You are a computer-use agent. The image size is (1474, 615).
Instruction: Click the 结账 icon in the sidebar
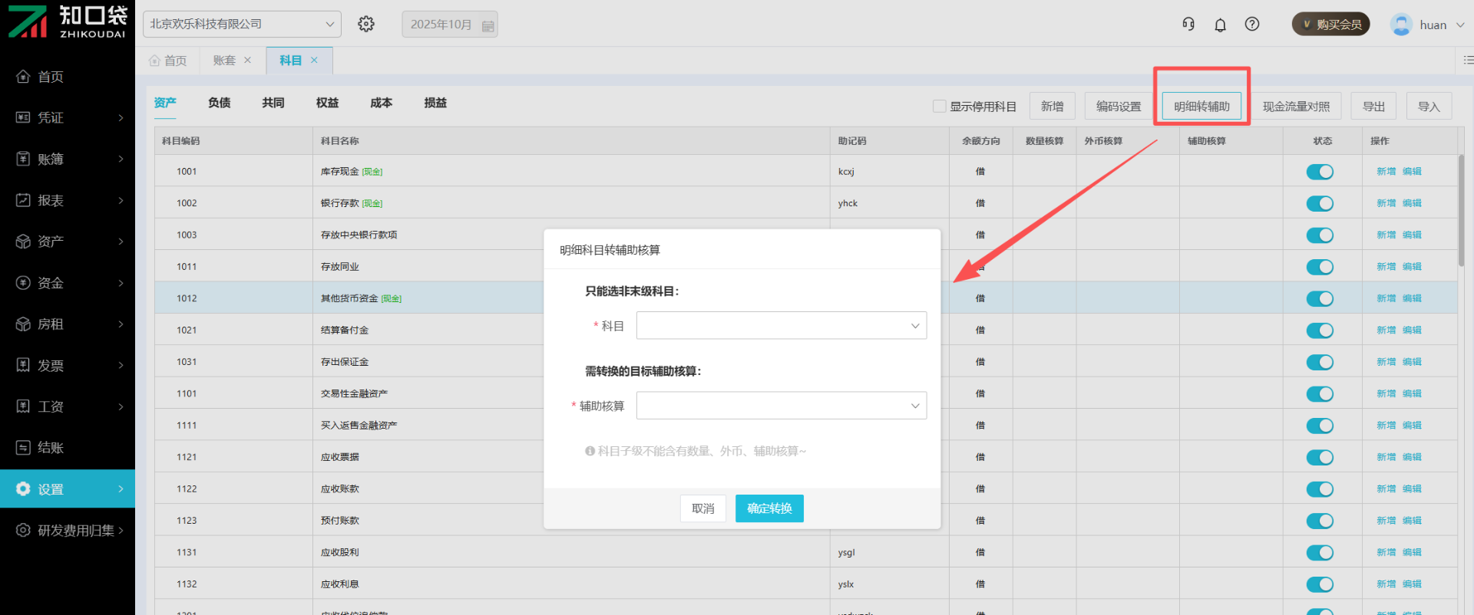point(23,448)
